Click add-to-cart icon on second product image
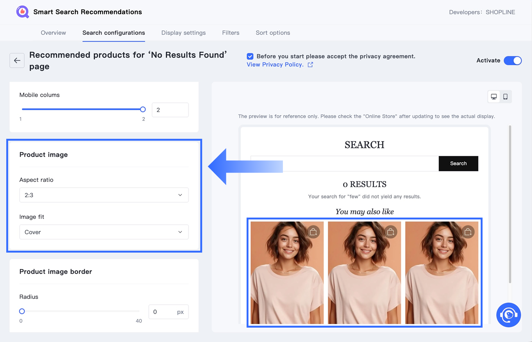Viewport: 532px width, 342px height. click(391, 232)
